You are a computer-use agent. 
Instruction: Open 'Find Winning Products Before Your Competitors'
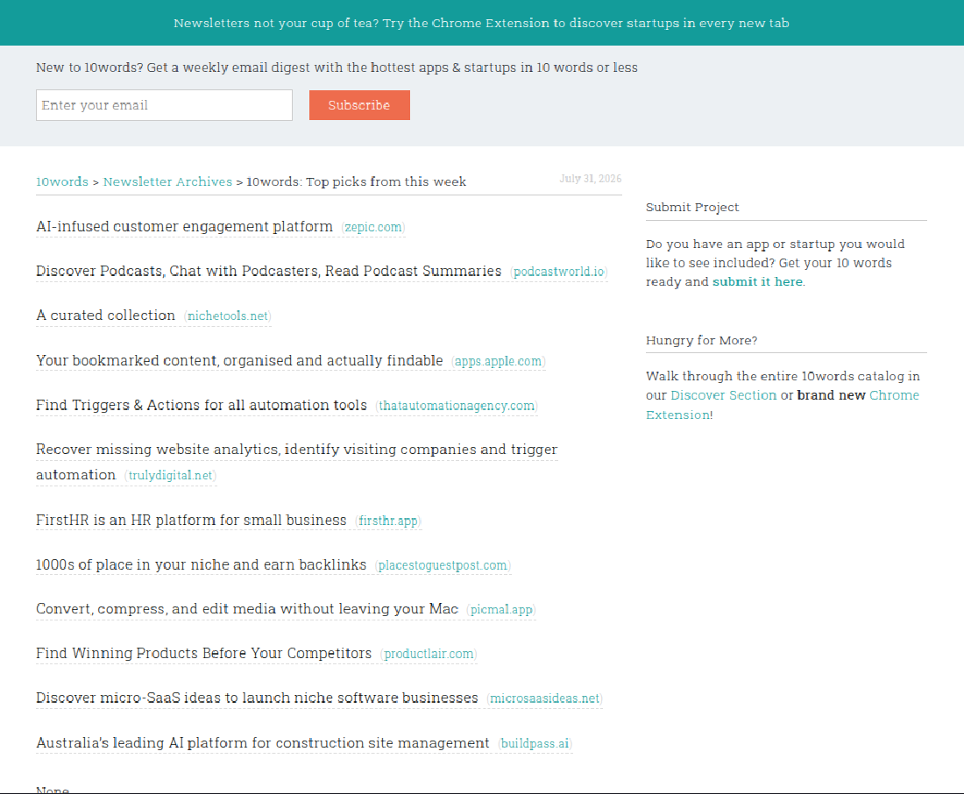point(203,653)
